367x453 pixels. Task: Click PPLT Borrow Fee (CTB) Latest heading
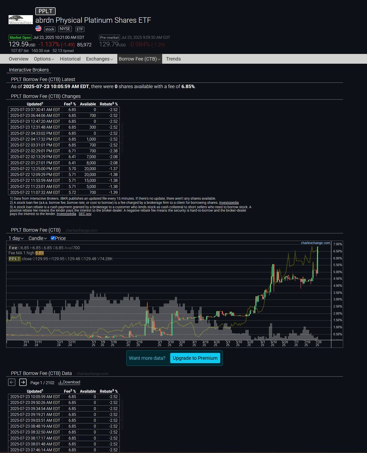[x=43, y=79]
